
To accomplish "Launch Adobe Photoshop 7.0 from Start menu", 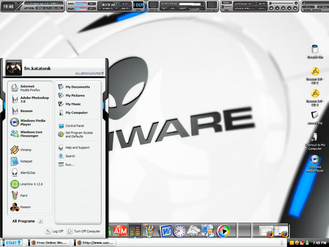I will tap(30, 100).
